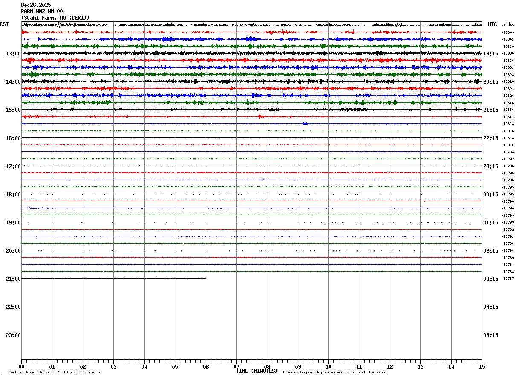Click the DC offset value -40792
The height and width of the screenshot is (378, 516).
(x=507, y=230)
